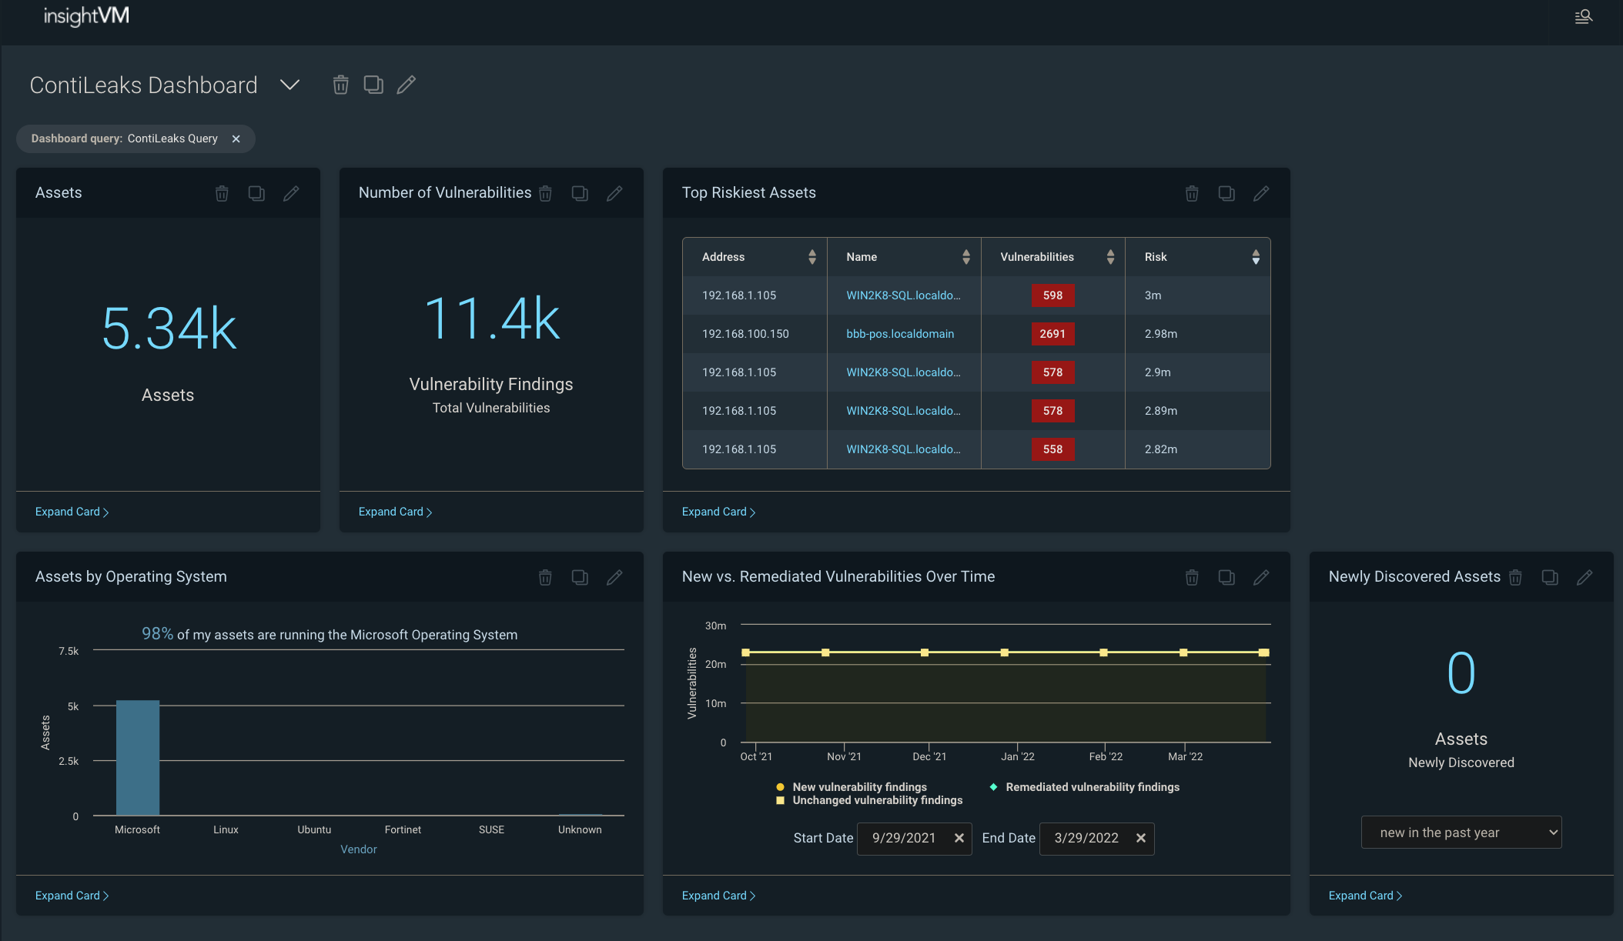Viewport: 1623px width, 941px height.
Task: Remove the ContiLeaks Query dashboard filter tag
Action: (236, 138)
